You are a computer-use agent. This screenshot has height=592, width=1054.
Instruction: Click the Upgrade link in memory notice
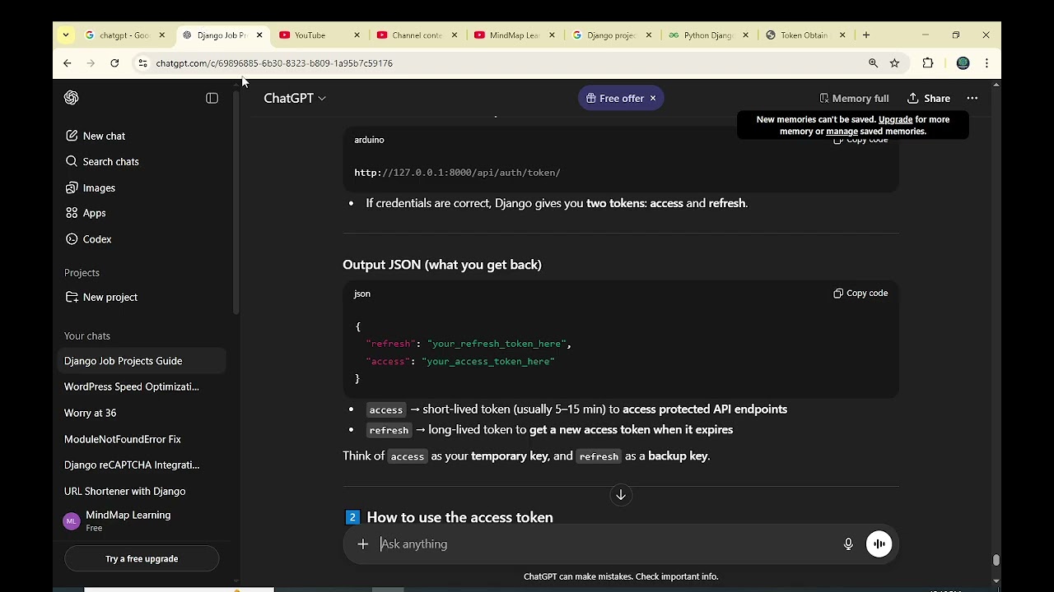pyautogui.click(x=895, y=119)
